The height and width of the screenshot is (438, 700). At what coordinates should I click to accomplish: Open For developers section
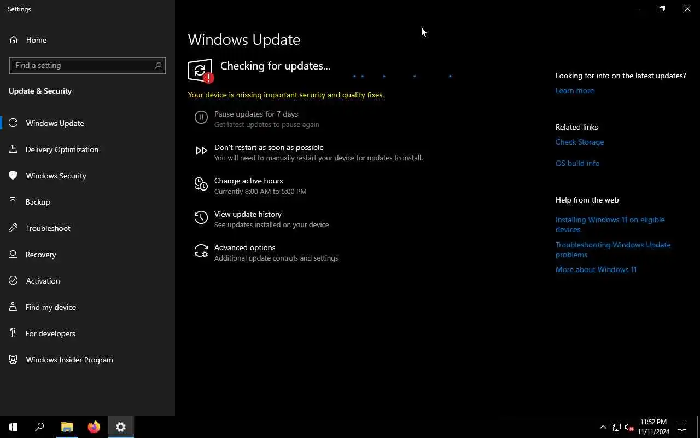tap(87, 333)
